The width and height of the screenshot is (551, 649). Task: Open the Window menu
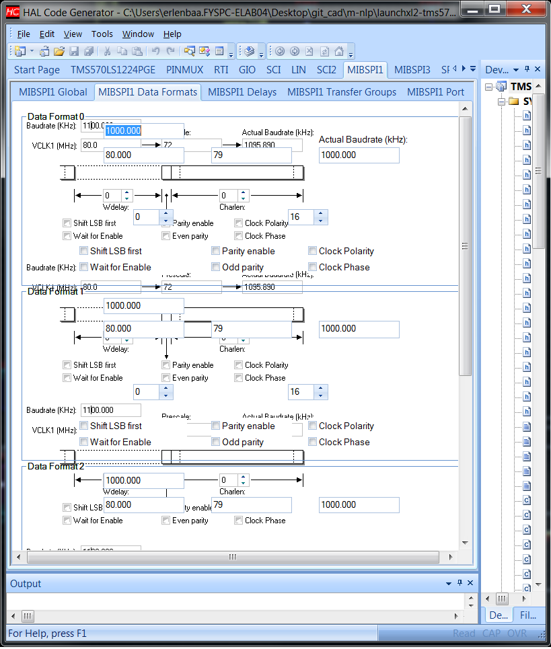point(139,34)
